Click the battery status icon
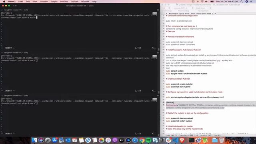Screen dimensions: 256x144 pyautogui.click(x=212, y=2)
